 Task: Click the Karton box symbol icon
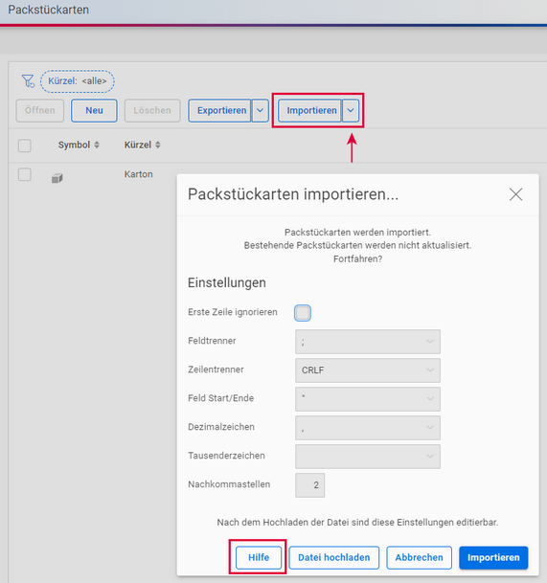[x=57, y=178]
